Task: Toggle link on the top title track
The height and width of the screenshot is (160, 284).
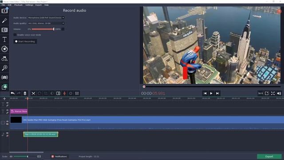Action: [x=8, y=105]
